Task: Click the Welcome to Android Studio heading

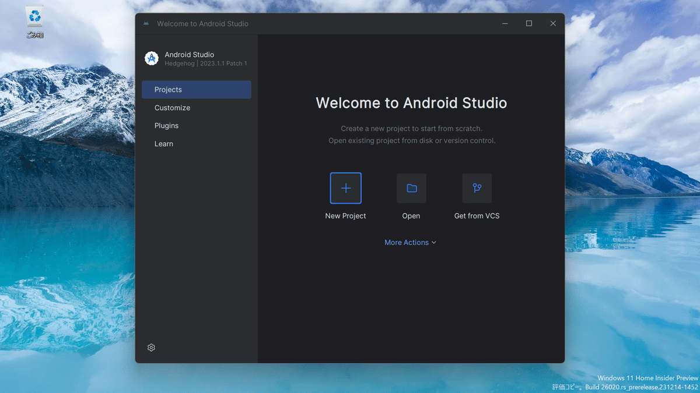Action: pyautogui.click(x=411, y=103)
